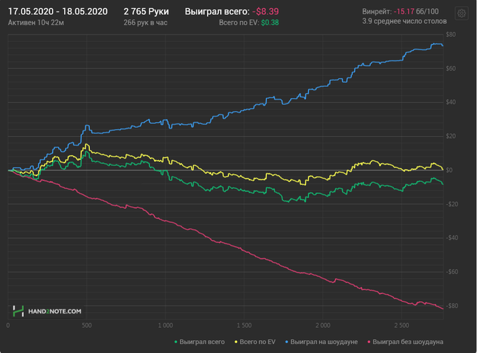The image size is (477, 353).
Task: Click the 'Всего по EV:' header label
Action: [238, 22]
